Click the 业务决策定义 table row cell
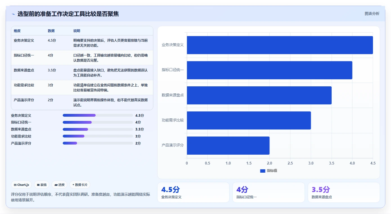This screenshot has height=214, width=391. (x=24, y=40)
